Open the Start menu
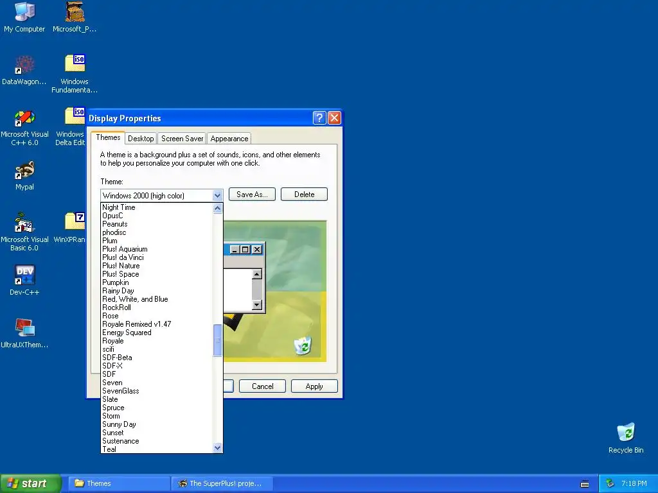658x493 pixels. click(31, 483)
